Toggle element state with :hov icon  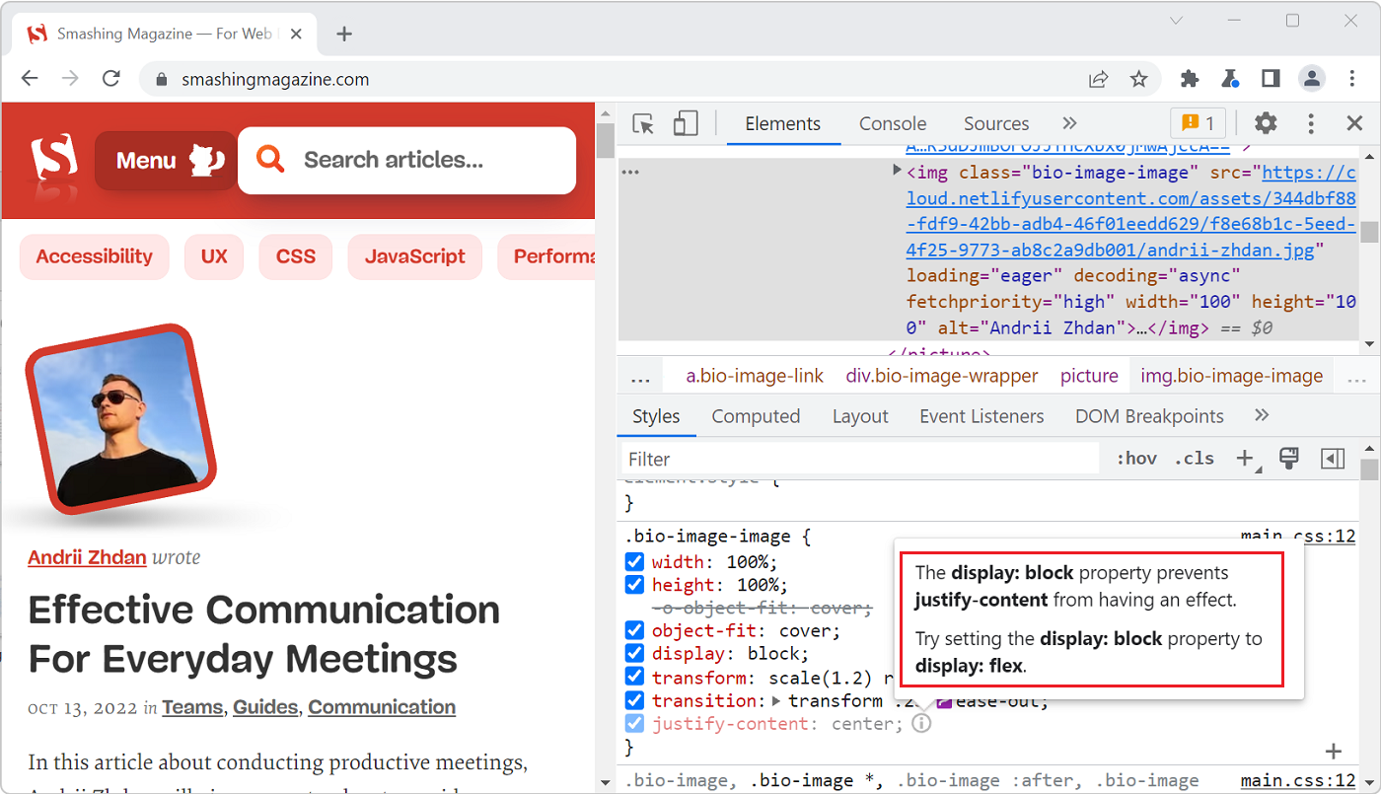point(1136,458)
